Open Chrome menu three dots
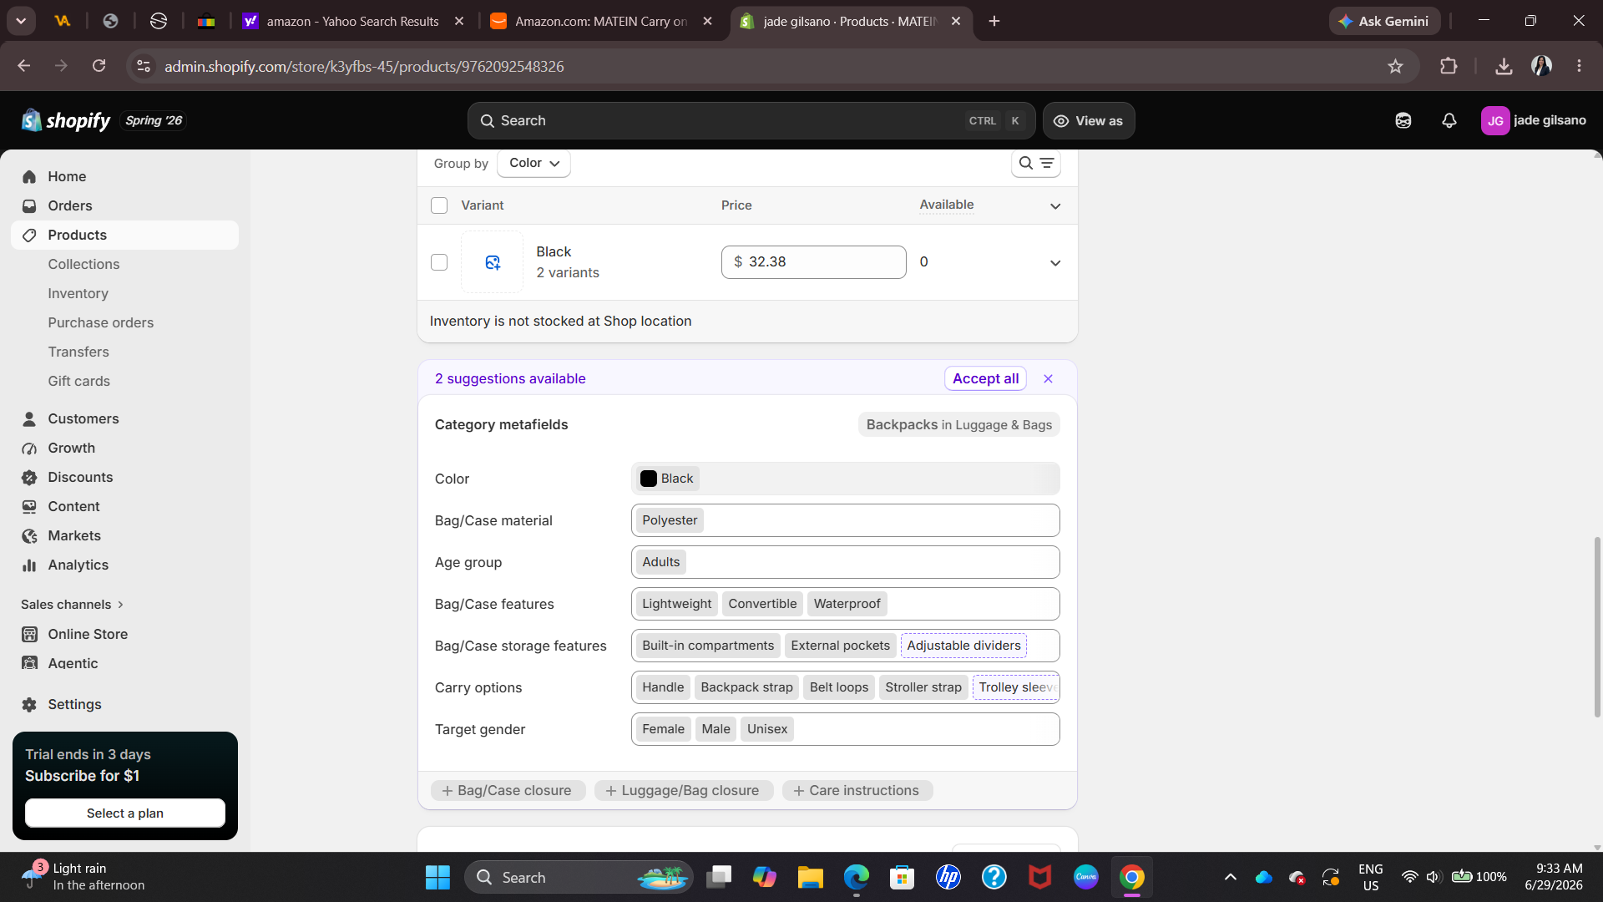The height and width of the screenshot is (902, 1603). click(x=1579, y=66)
